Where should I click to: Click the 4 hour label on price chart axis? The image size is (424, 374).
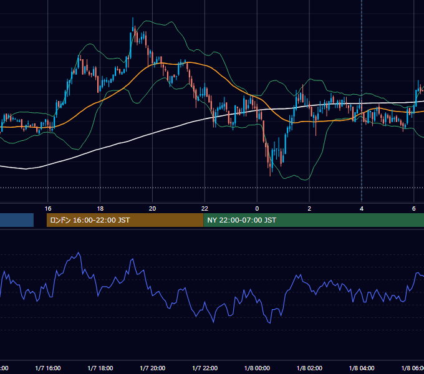(362, 209)
